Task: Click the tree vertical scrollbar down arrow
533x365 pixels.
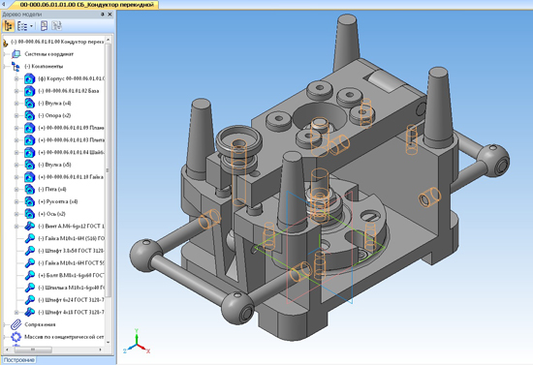Action: pyautogui.click(x=109, y=343)
